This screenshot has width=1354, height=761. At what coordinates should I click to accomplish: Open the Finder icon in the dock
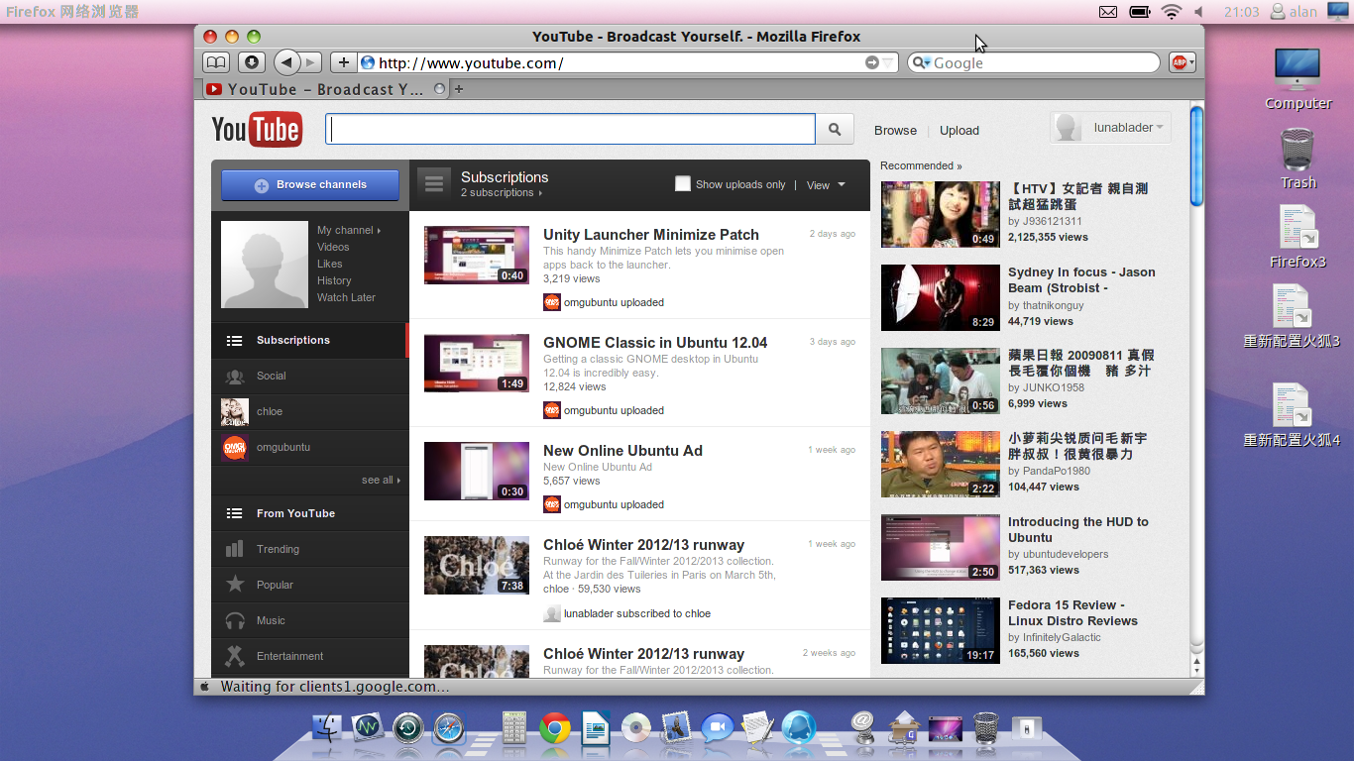click(326, 729)
